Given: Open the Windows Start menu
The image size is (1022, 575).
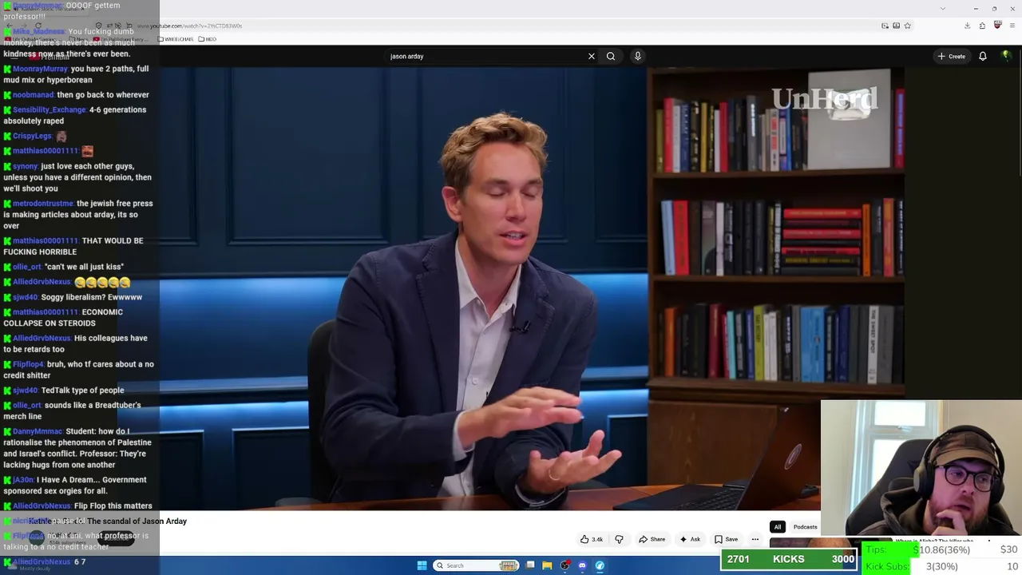Looking at the screenshot, I should [x=422, y=565].
